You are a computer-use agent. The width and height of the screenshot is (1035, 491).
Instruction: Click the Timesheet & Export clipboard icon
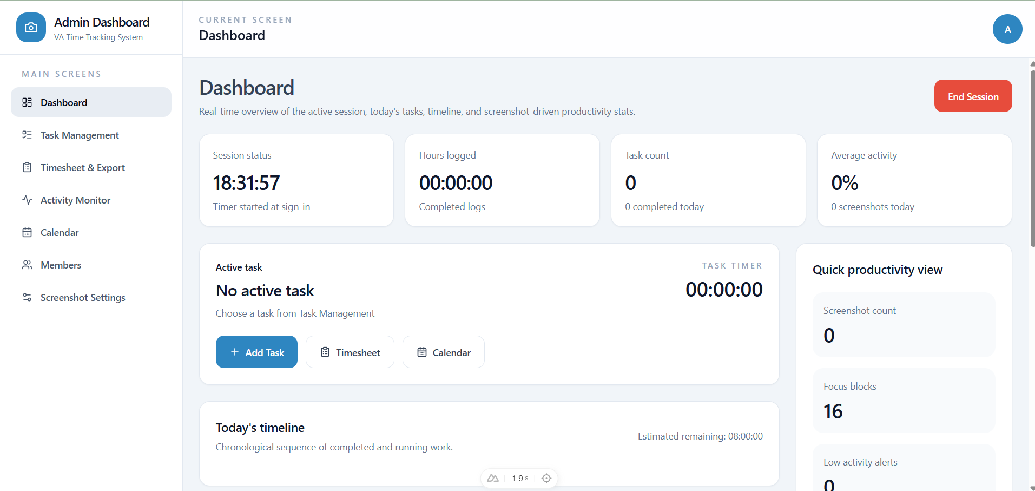click(x=27, y=167)
